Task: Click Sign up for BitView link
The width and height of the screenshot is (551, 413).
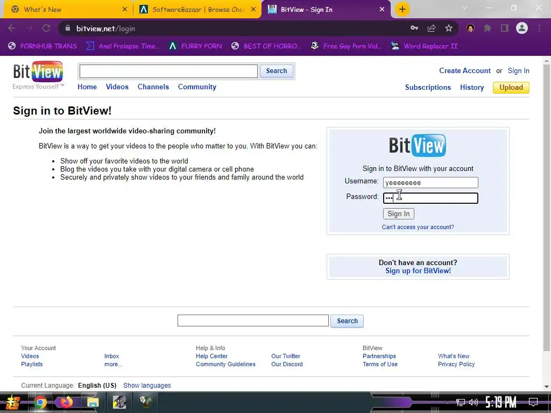Action: coord(418,271)
